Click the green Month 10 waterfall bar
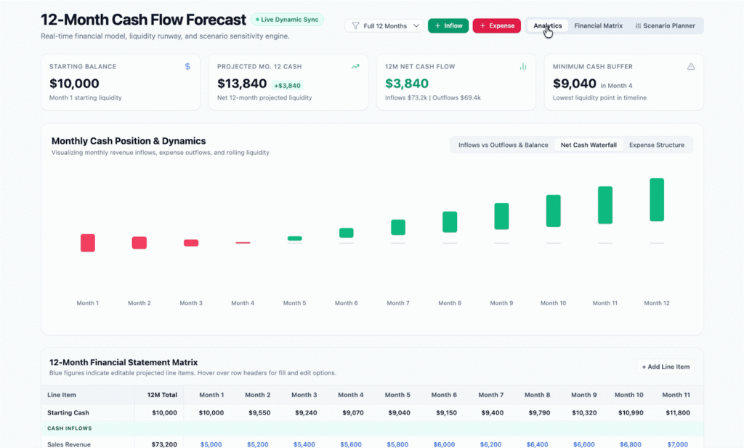Screen dimensions: 744x448 click(553, 211)
